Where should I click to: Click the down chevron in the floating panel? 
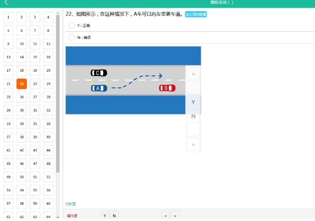click(x=193, y=144)
